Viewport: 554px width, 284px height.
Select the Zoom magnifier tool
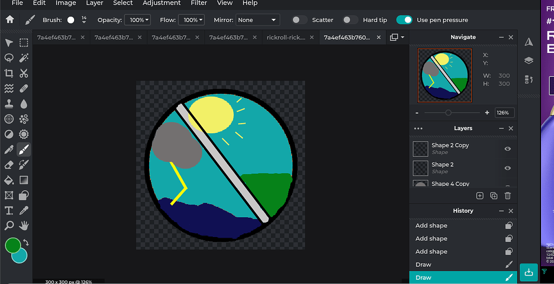pos(9,226)
